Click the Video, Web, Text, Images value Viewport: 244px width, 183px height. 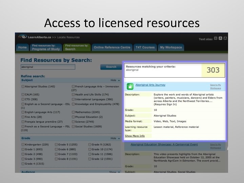(170, 121)
